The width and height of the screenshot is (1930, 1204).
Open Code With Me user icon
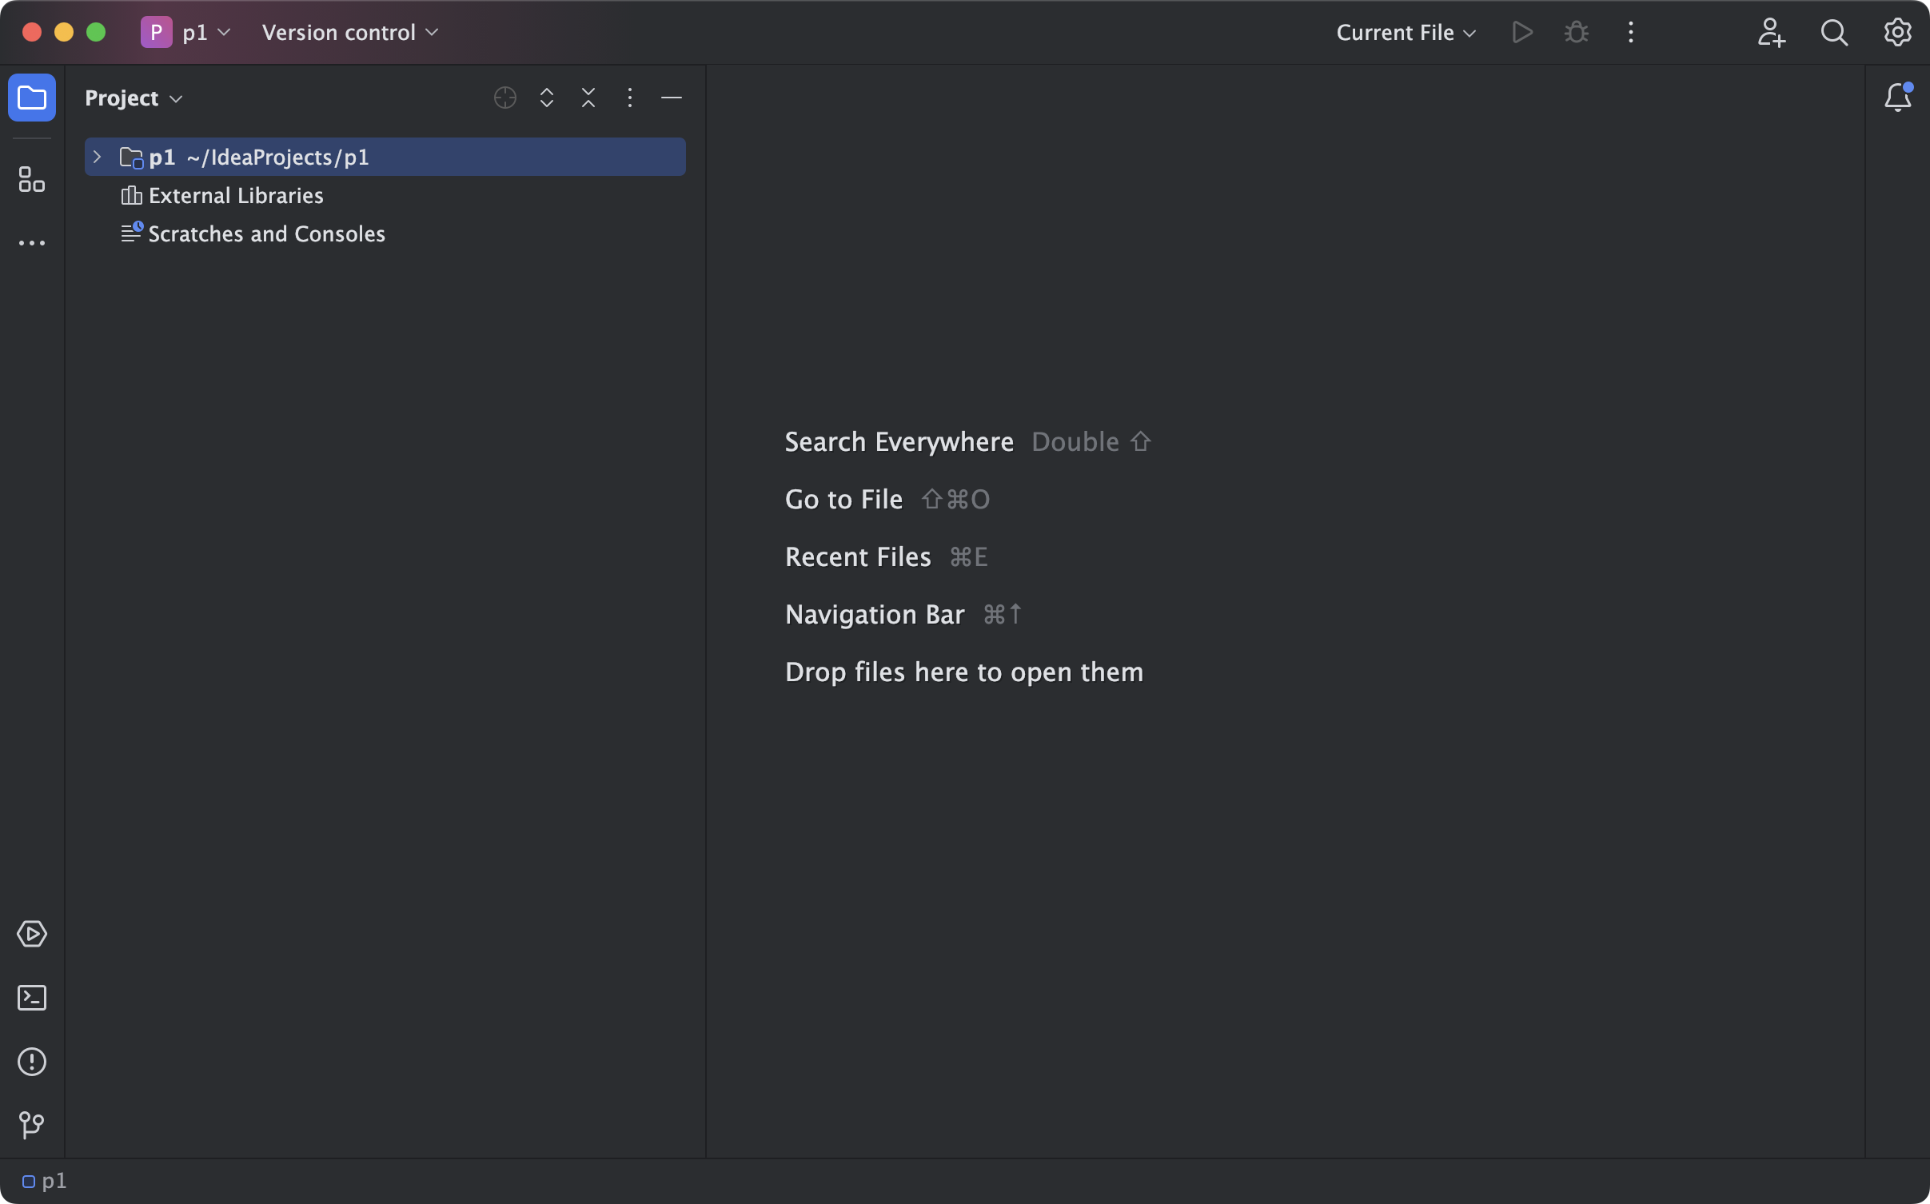click(1771, 33)
